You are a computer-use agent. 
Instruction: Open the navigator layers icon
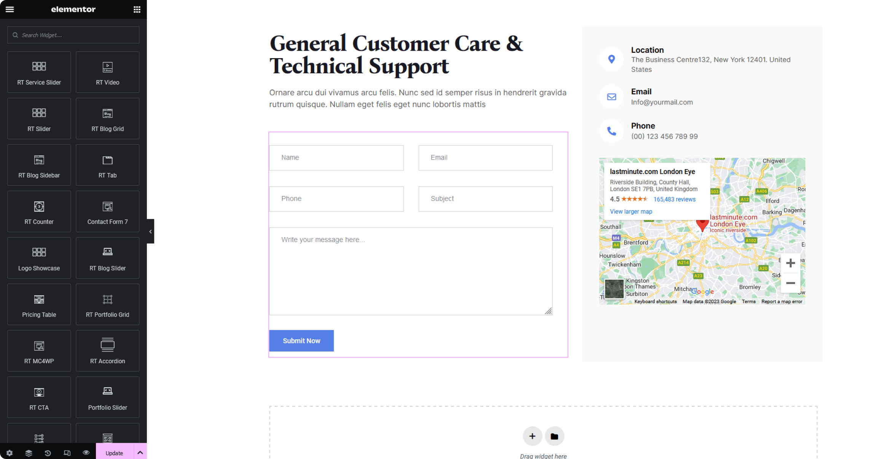pyautogui.click(x=29, y=453)
